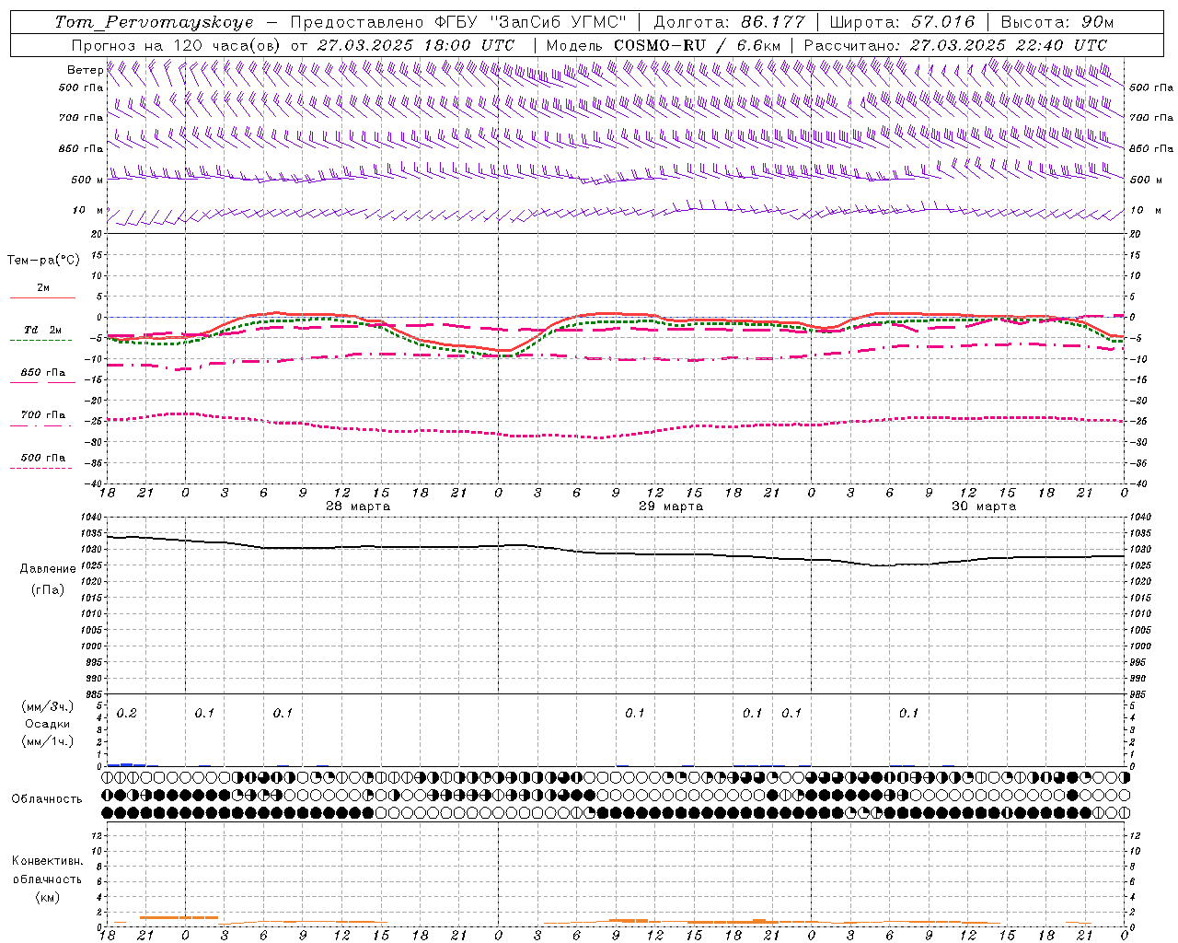This screenshot has height=943, width=1178.
Task: Click the (мм/3ч.) precipitation unit label
Action: [x=48, y=706]
